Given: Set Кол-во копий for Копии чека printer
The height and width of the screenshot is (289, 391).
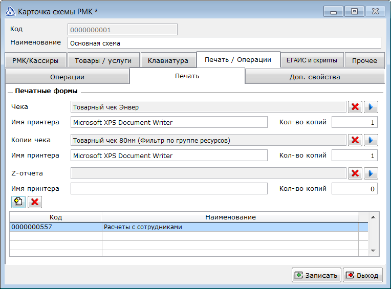Looking at the screenshot, I should 355,155.
